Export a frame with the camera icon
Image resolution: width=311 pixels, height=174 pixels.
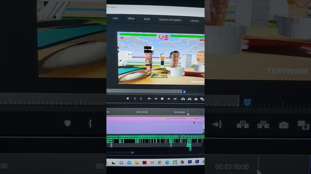click(196, 99)
